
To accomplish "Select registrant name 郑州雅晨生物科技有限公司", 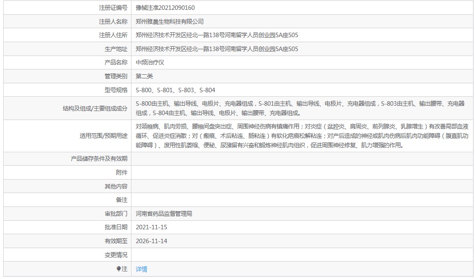I will click(170, 21).
